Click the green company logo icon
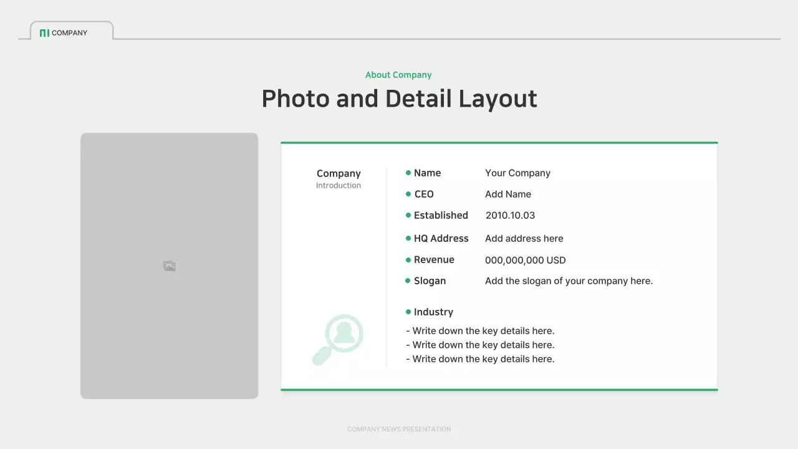798x449 pixels. (44, 32)
